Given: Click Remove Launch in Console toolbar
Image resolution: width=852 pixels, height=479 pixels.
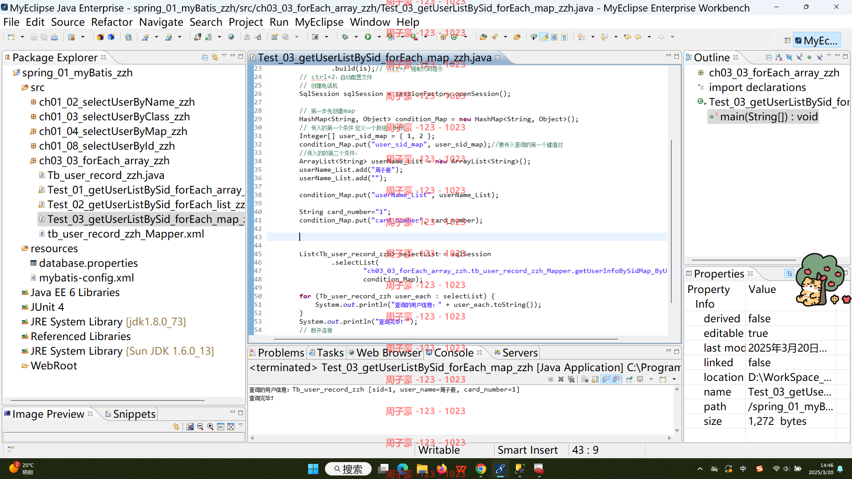Looking at the screenshot, I should [561, 379].
